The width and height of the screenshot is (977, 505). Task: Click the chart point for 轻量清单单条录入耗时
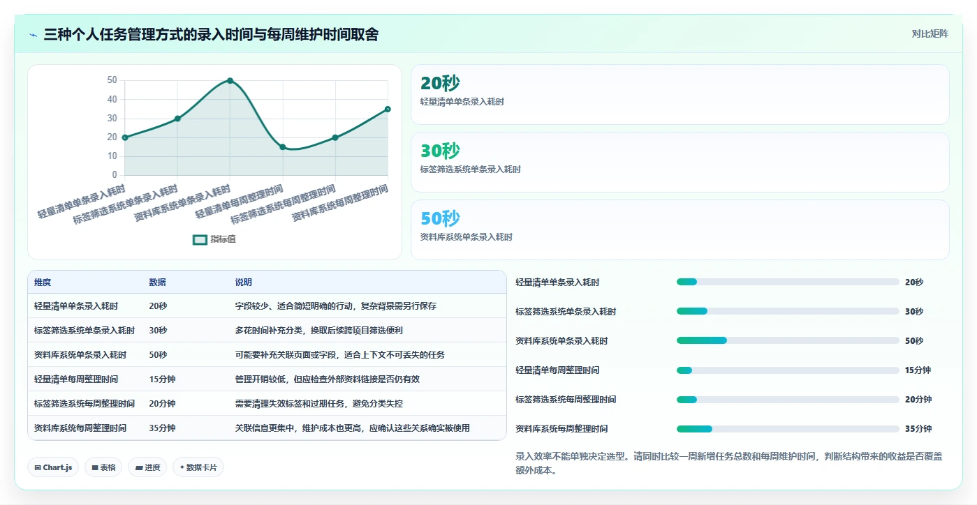coord(125,137)
